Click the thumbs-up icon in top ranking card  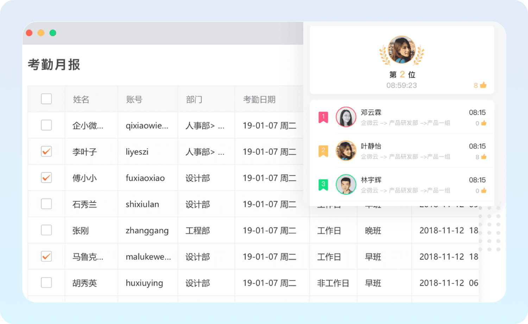click(483, 85)
